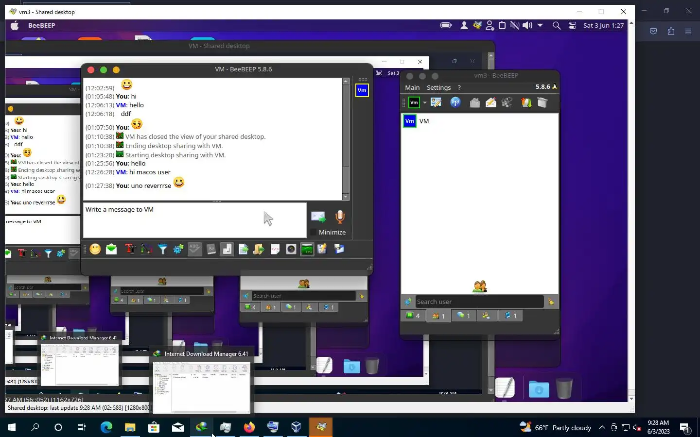This screenshot has height=437, width=700.
Task: Switch to the green screen tab showing 4
Action: (413, 316)
